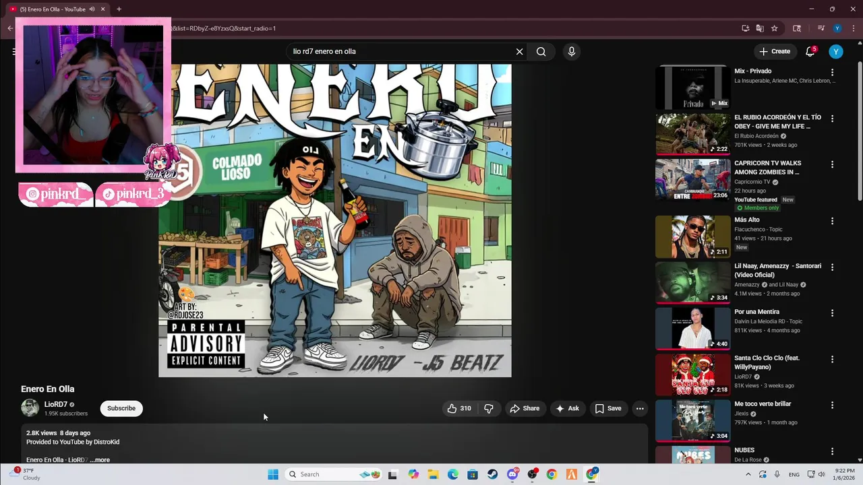Open clock and date showing 9:22 PM
The height and width of the screenshot is (485, 863).
tap(845, 474)
